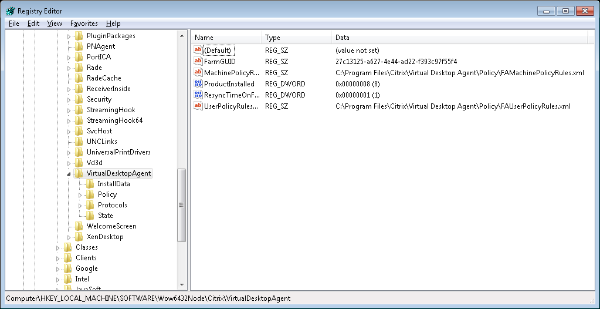Image resolution: width=600 pixels, height=309 pixels.
Task: Click the StreamingHook64 folder icon
Action: (x=79, y=120)
